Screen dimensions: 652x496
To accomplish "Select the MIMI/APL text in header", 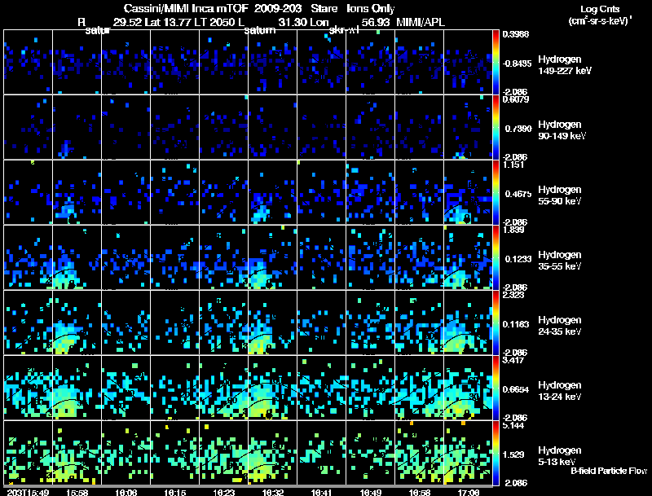I will (x=421, y=22).
